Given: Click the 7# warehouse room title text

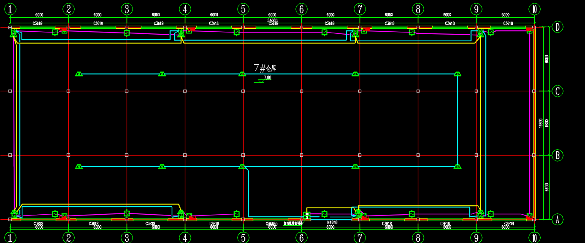Looking at the screenshot, I should (265, 68).
